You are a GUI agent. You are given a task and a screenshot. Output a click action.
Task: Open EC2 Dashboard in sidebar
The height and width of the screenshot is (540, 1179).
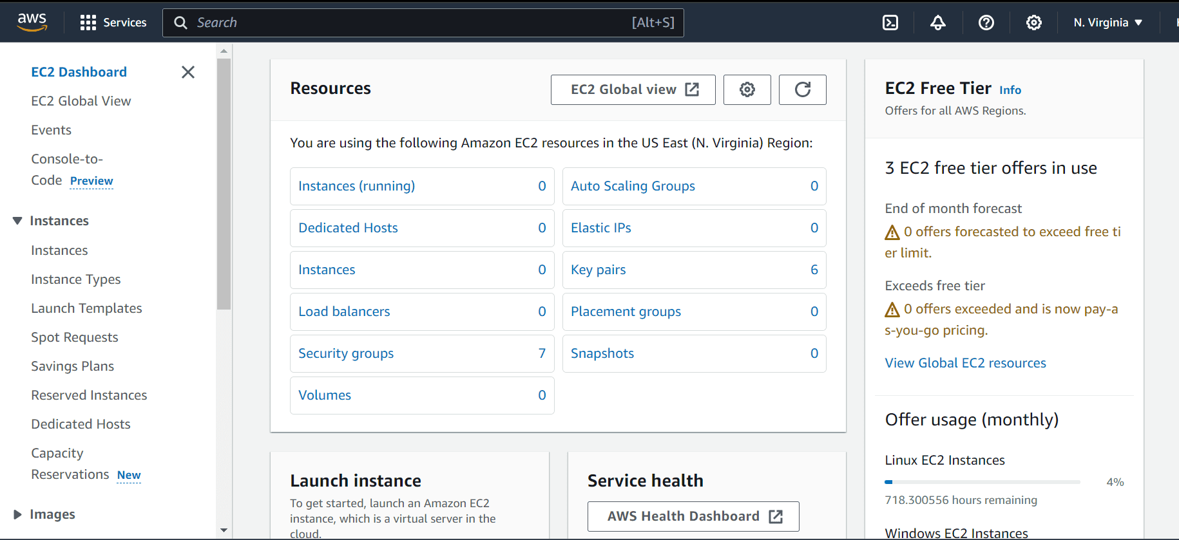79,72
